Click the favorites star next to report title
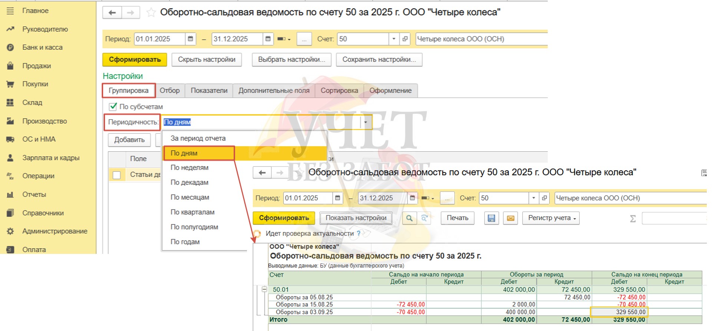Viewport: 712px width, 331px height. [151, 13]
